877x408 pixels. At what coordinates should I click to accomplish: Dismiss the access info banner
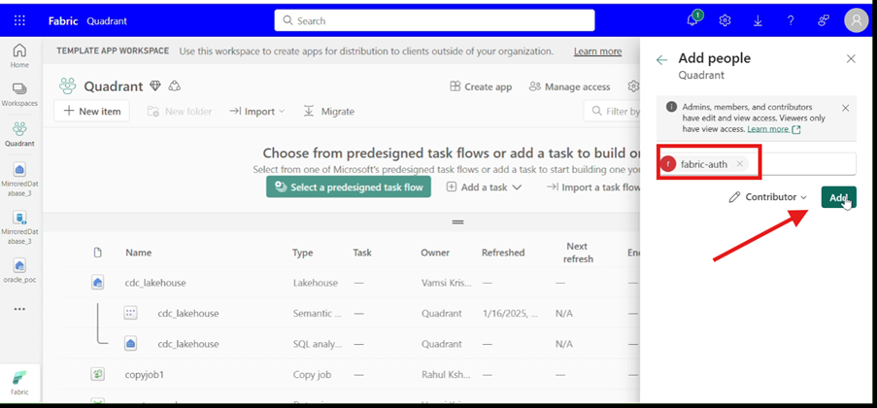846,108
